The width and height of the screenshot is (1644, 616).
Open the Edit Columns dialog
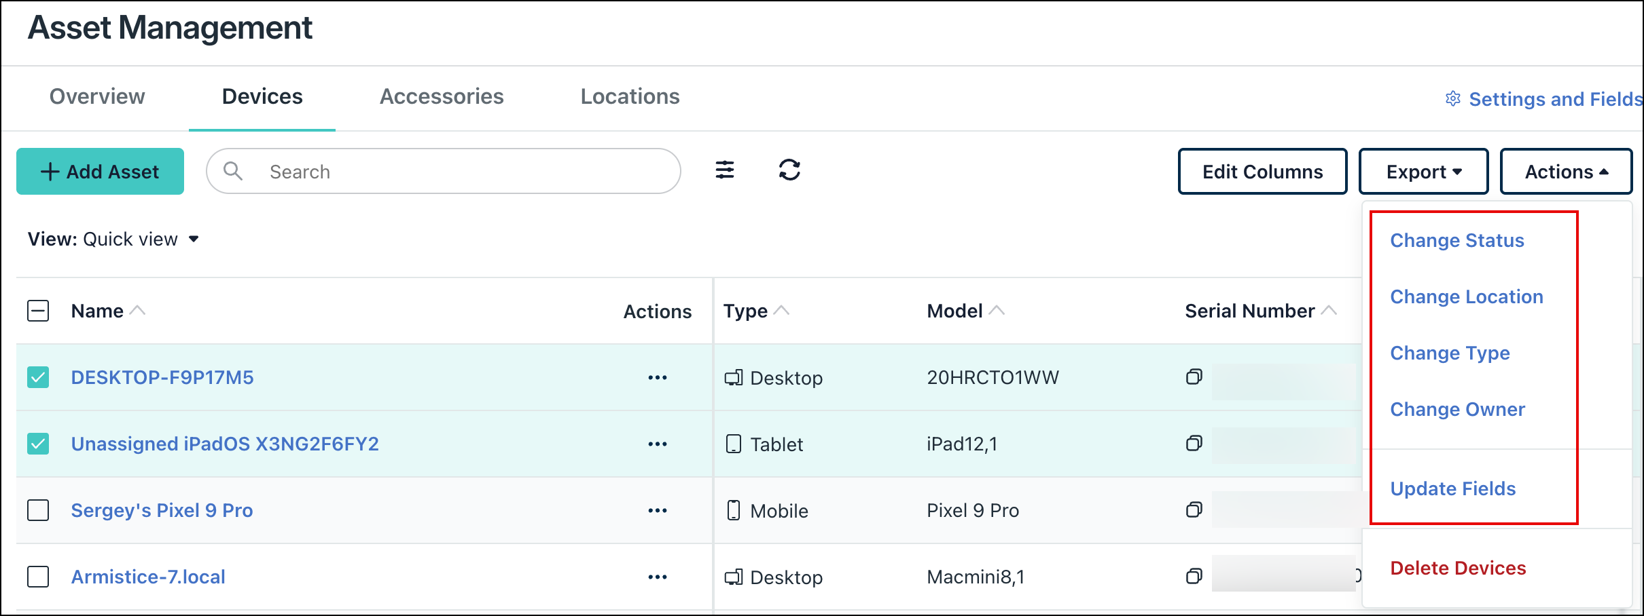[1262, 171]
